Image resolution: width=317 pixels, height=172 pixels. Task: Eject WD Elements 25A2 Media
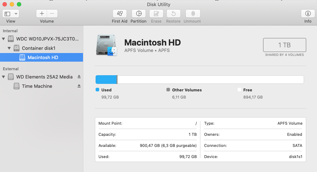(x=79, y=77)
